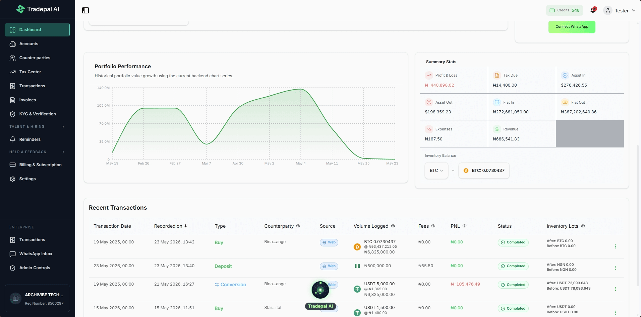641x317 pixels.
Task: Click Completed status on Deposit row
Action: pyautogui.click(x=513, y=266)
